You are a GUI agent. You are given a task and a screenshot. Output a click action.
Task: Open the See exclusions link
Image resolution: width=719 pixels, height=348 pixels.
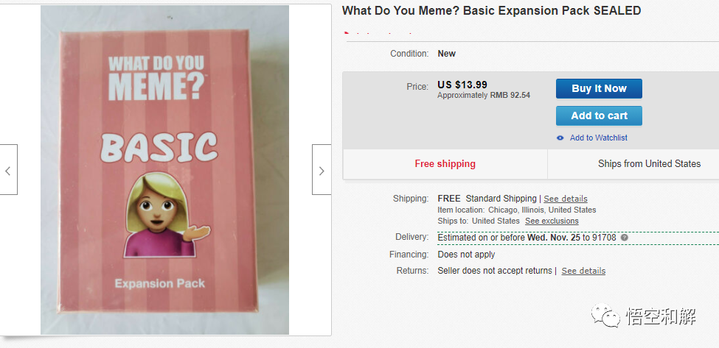pos(552,221)
